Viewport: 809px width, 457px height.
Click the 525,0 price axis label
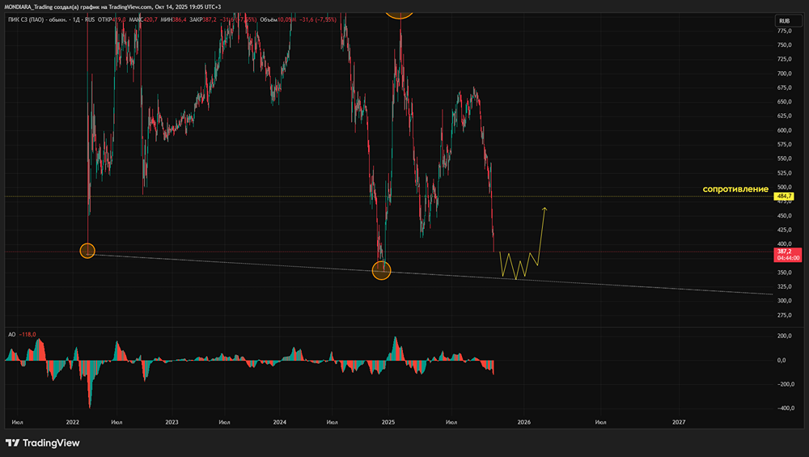pos(784,173)
